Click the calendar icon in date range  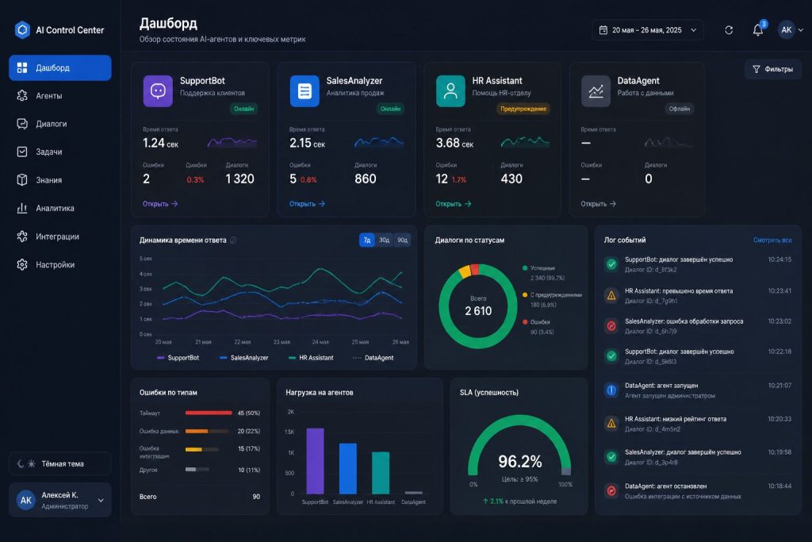coord(603,30)
